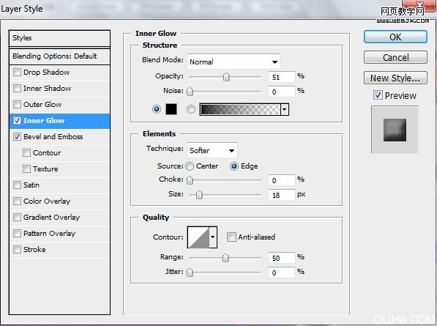Click the OK button

click(x=395, y=37)
